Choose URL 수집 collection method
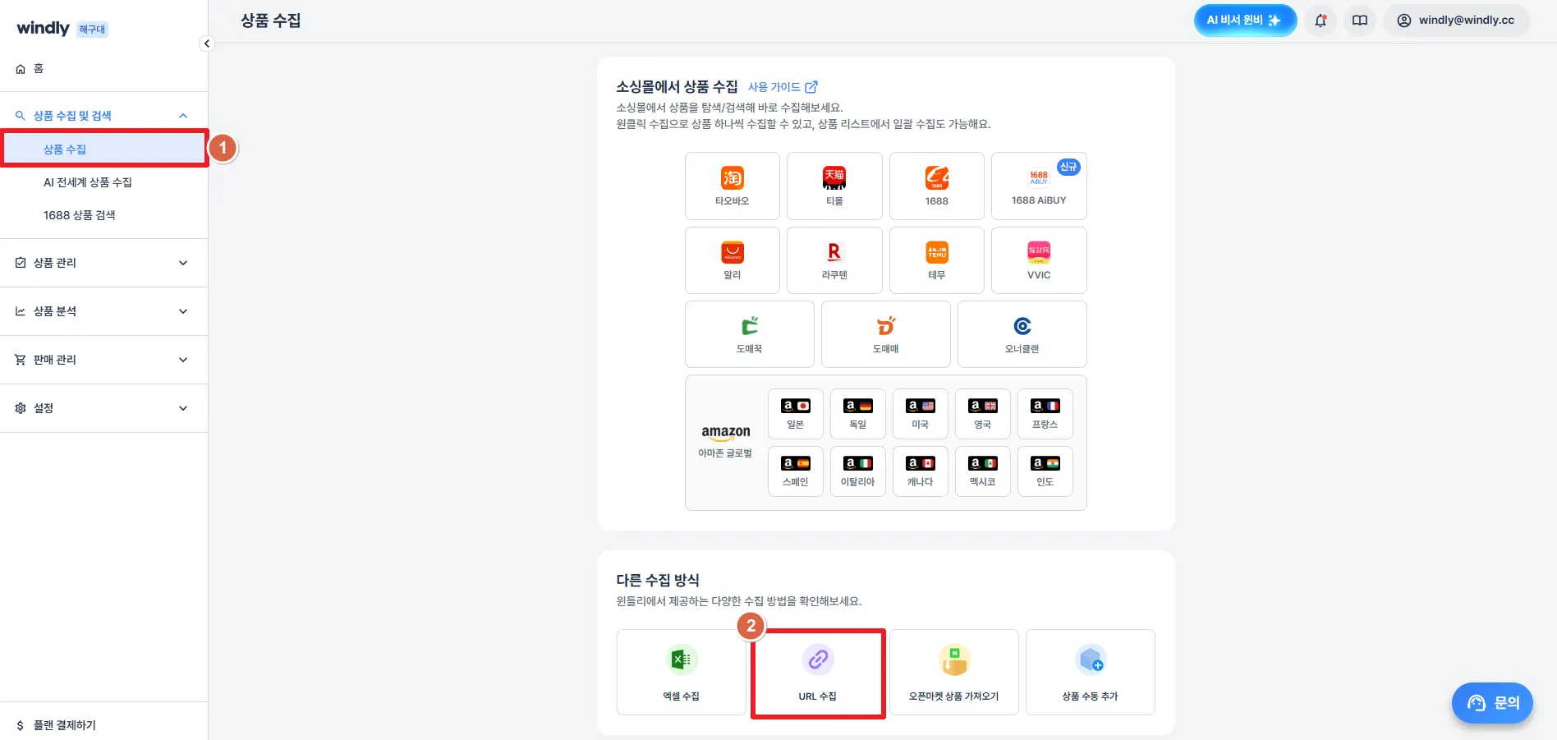Screen dimensions: 1557x740 point(818,673)
